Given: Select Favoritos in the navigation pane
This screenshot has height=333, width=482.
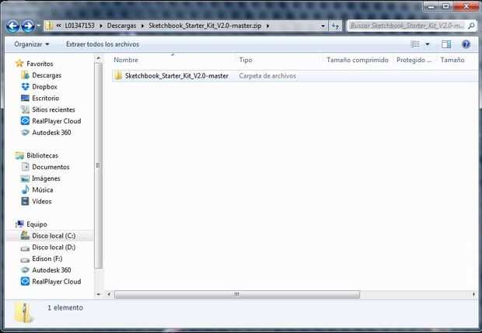Looking at the screenshot, I should click(x=40, y=64).
